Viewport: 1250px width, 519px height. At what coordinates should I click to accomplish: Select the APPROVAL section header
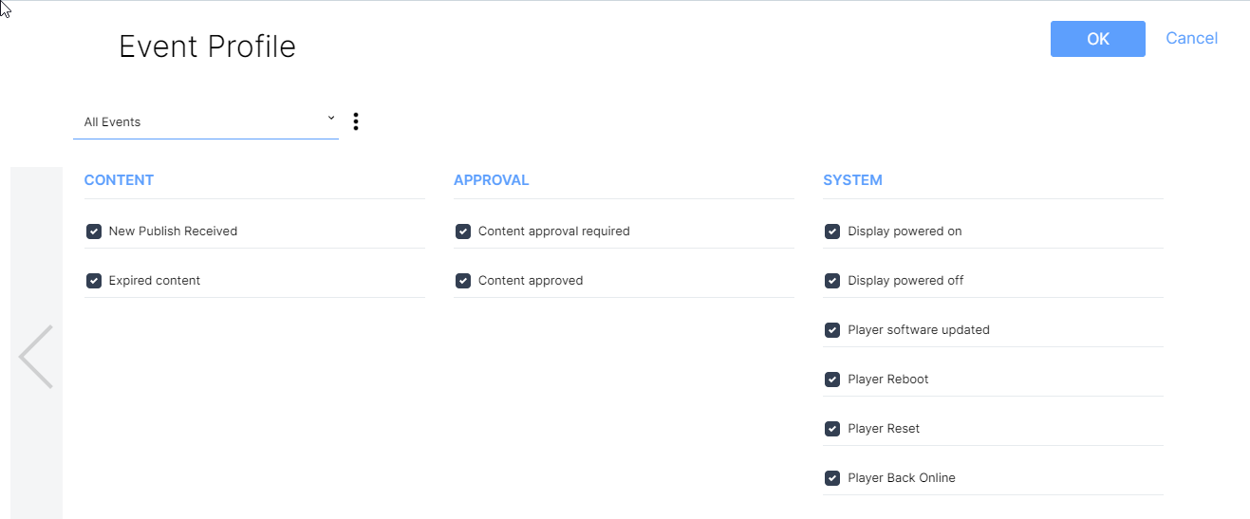click(x=491, y=180)
